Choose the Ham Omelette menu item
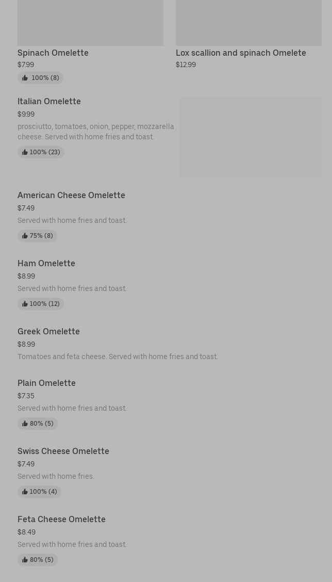The width and height of the screenshot is (332, 582). tap(46, 263)
